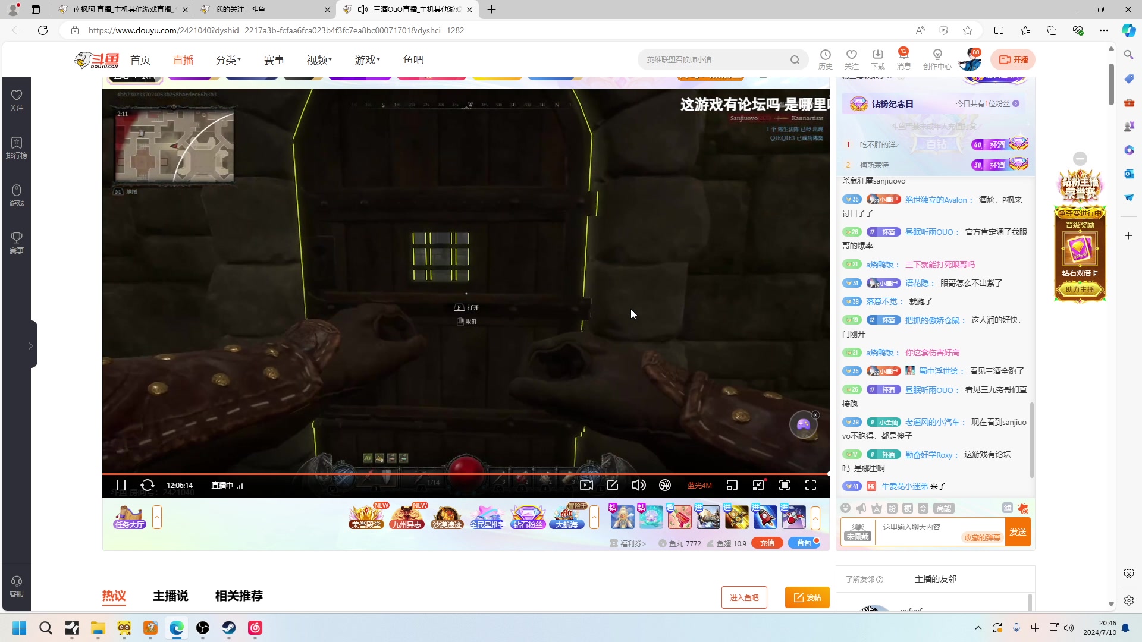Open the 大航海 activity

click(x=567, y=517)
